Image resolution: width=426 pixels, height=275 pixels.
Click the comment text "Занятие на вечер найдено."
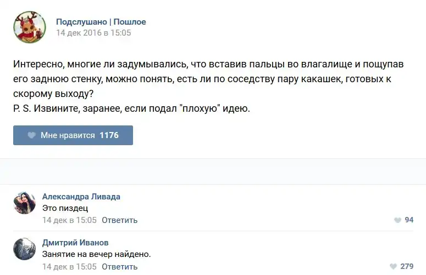click(96, 254)
